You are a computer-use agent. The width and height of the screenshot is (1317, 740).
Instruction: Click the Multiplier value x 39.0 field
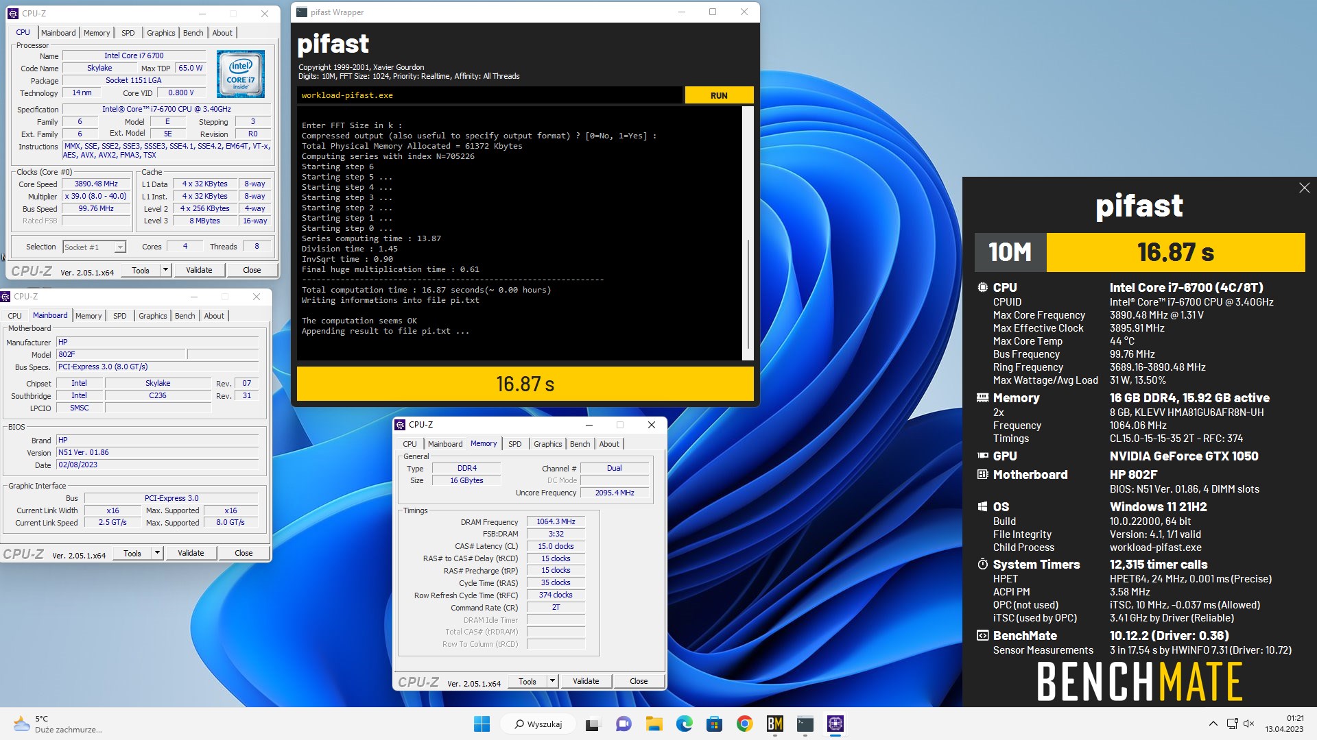[x=96, y=196]
